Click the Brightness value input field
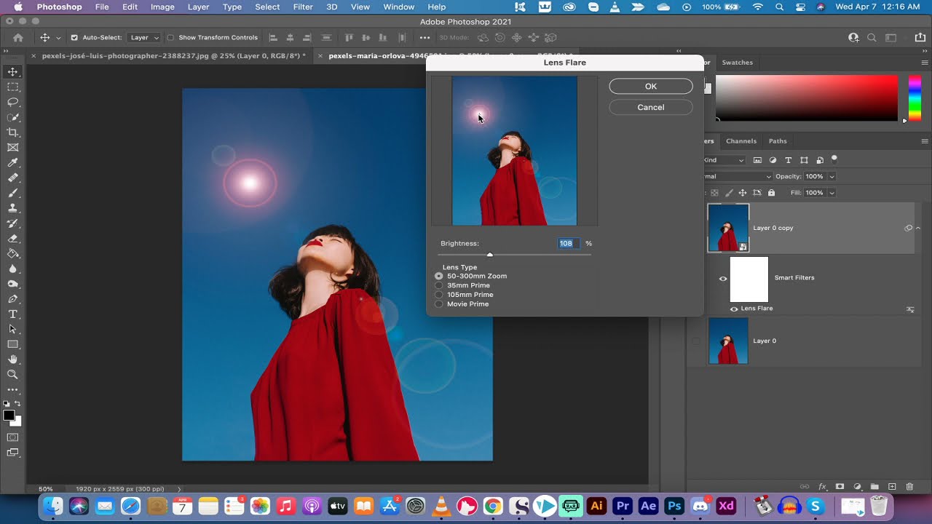The image size is (932, 524). (x=567, y=244)
